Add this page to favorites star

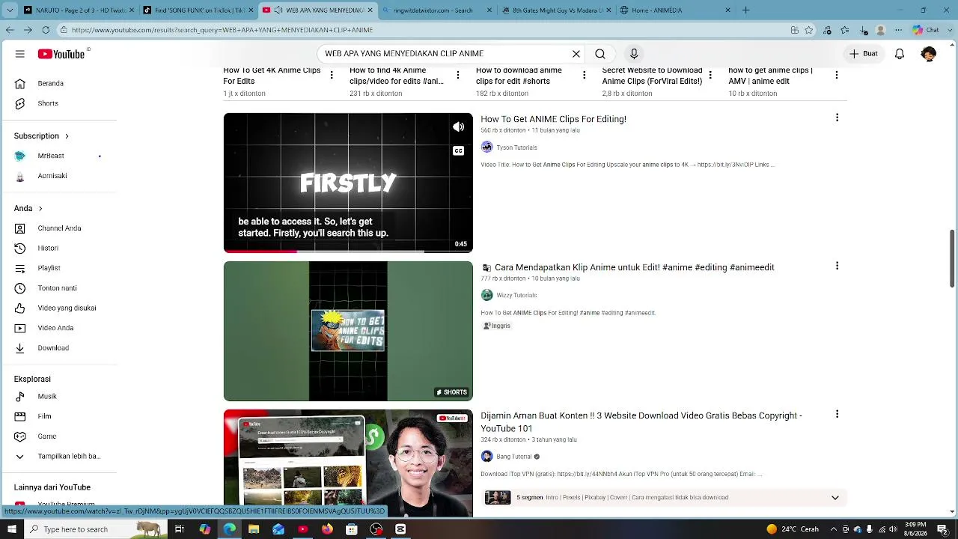809,30
